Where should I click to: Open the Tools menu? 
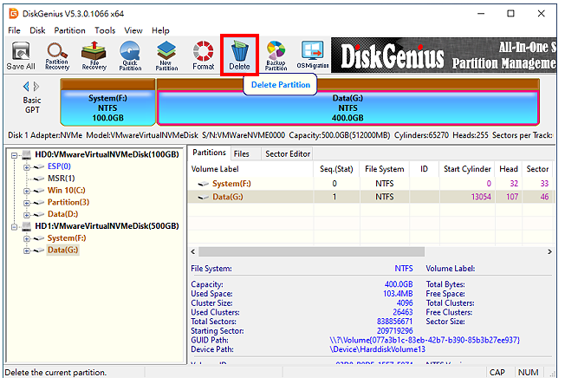(x=105, y=30)
